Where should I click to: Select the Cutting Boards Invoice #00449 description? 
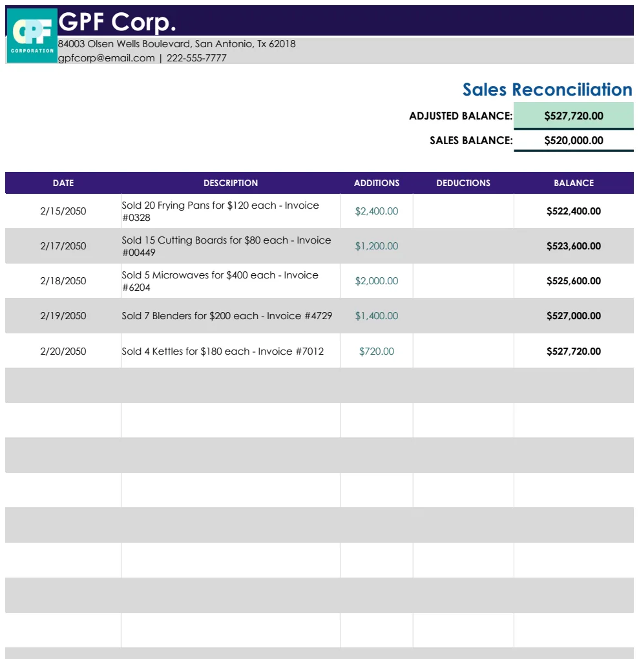(x=231, y=246)
